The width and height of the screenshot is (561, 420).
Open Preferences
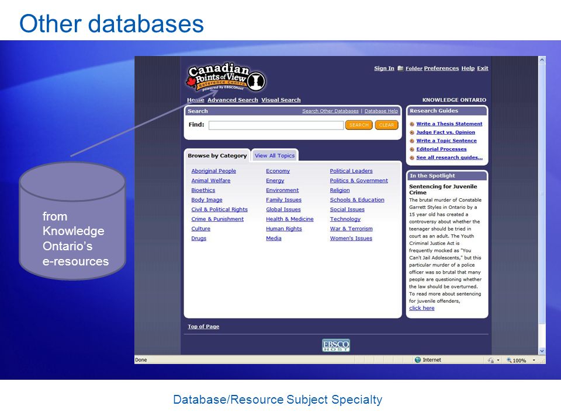(441, 68)
